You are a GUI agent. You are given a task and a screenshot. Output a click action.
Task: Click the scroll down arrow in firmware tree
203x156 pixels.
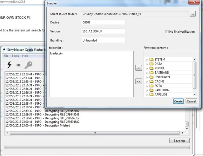[195, 94]
